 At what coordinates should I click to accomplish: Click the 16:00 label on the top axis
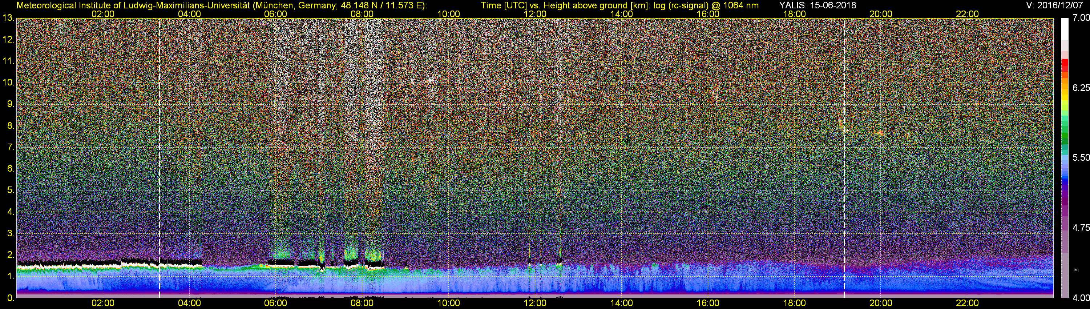(708, 14)
